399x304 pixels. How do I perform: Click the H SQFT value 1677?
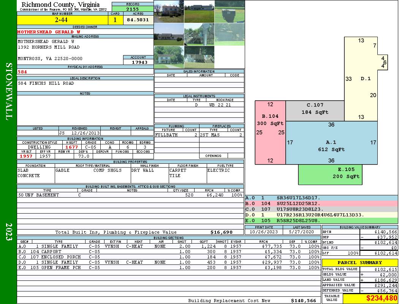coord(71,147)
